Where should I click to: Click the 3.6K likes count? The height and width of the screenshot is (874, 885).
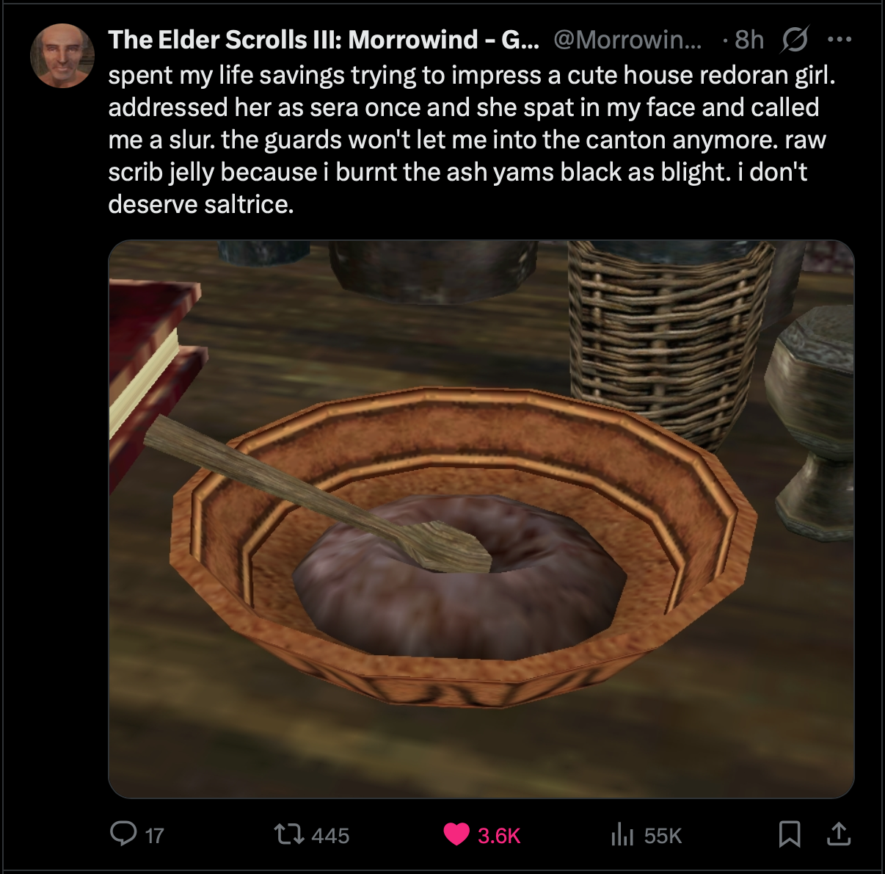point(499,836)
